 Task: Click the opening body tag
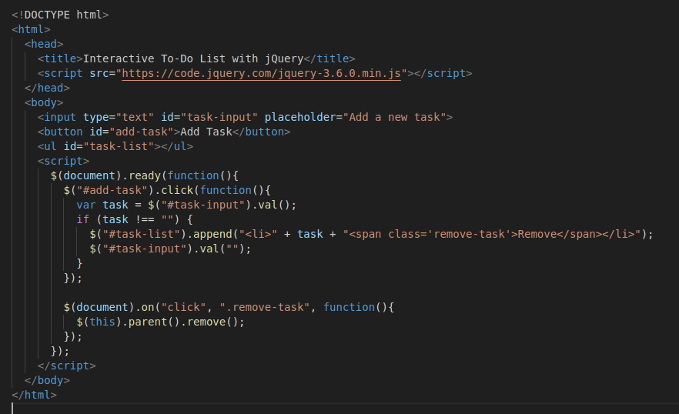click(x=44, y=102)
